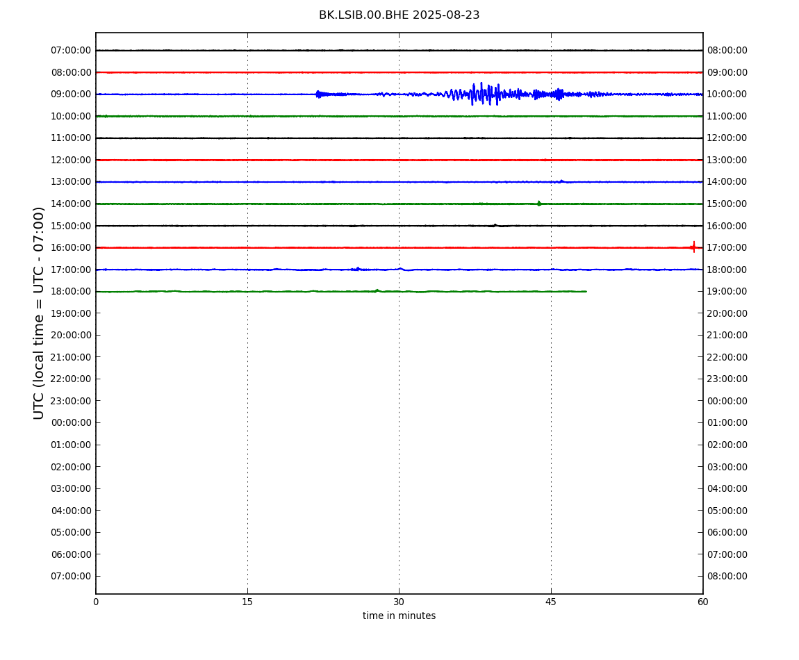This screenshot has width=799, height=660.
Task: Click right-axis time label 00:00:00
Action: coord(727,401)
